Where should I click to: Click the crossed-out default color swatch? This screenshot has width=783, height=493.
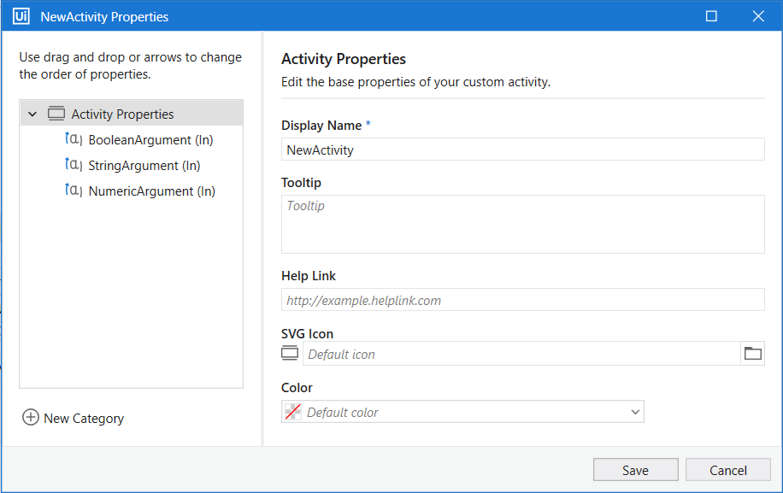click(292, 412)
